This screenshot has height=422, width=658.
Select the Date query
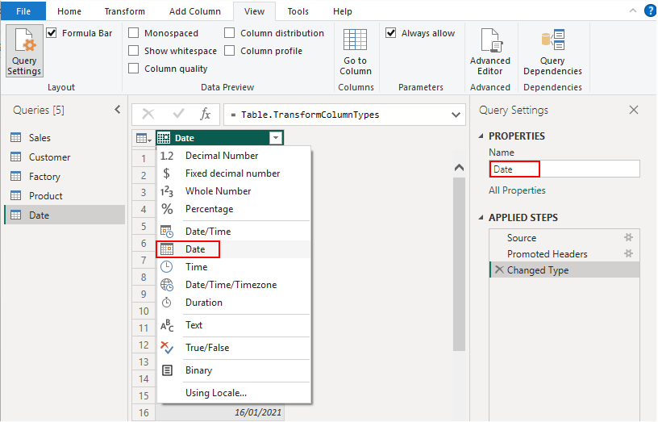(x=65, y=215)
